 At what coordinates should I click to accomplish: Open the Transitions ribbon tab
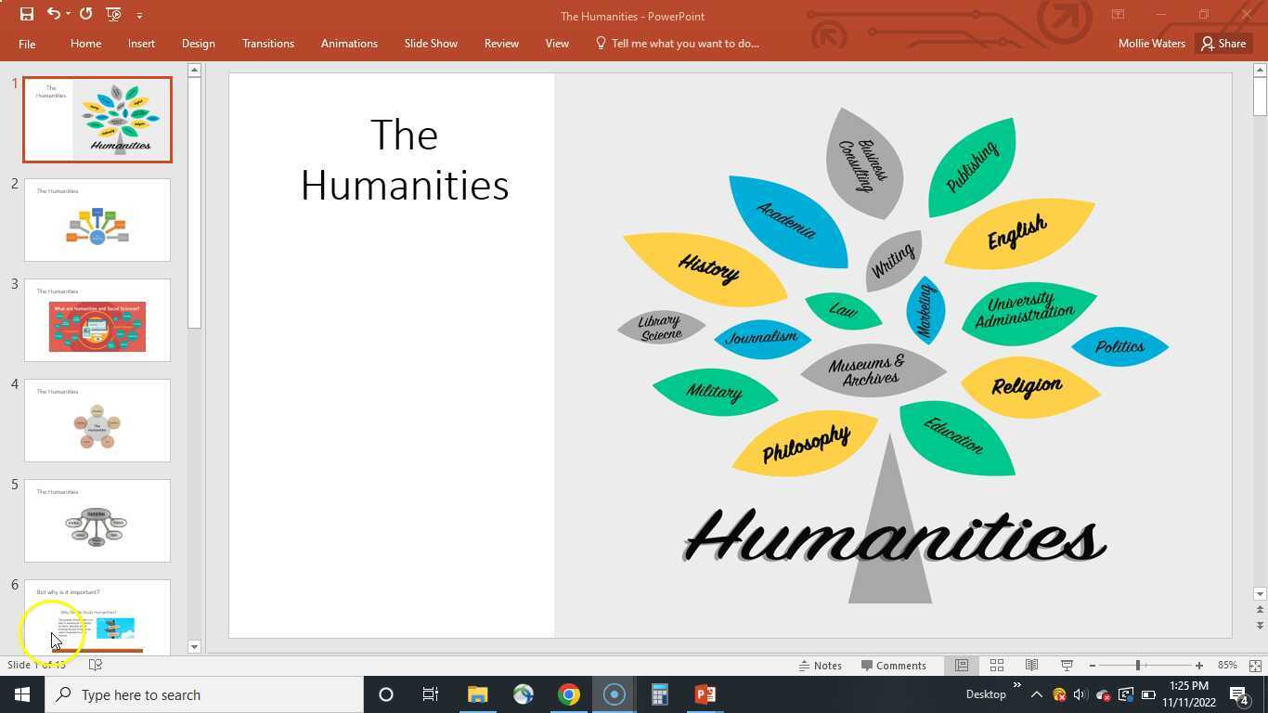[267, 44]
